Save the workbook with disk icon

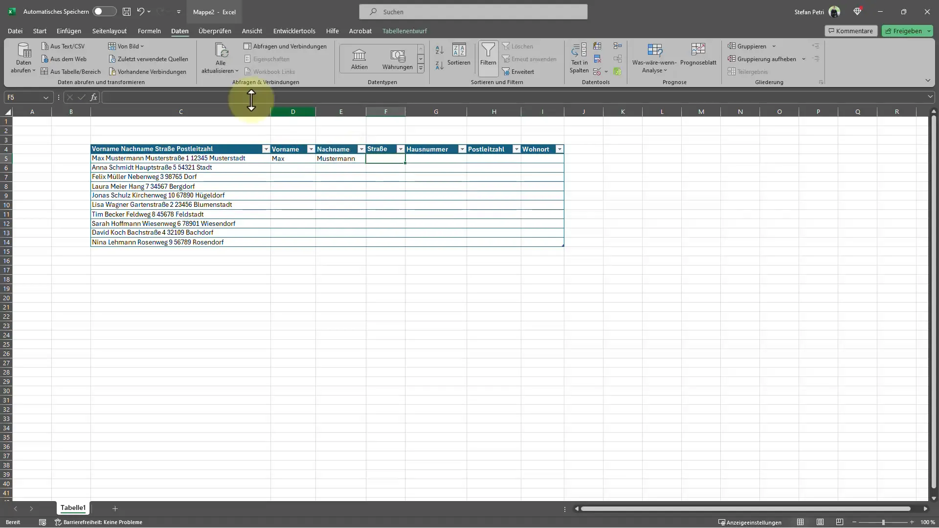tap(127, 11)
